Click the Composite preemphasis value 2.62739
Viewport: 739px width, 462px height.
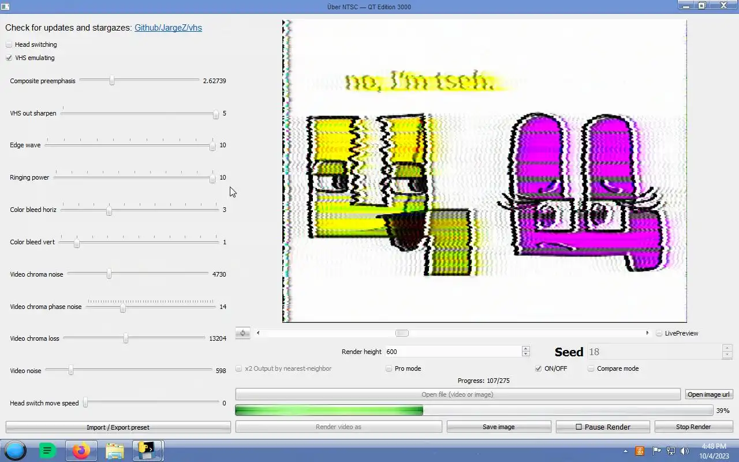click(x=214, y=81)
